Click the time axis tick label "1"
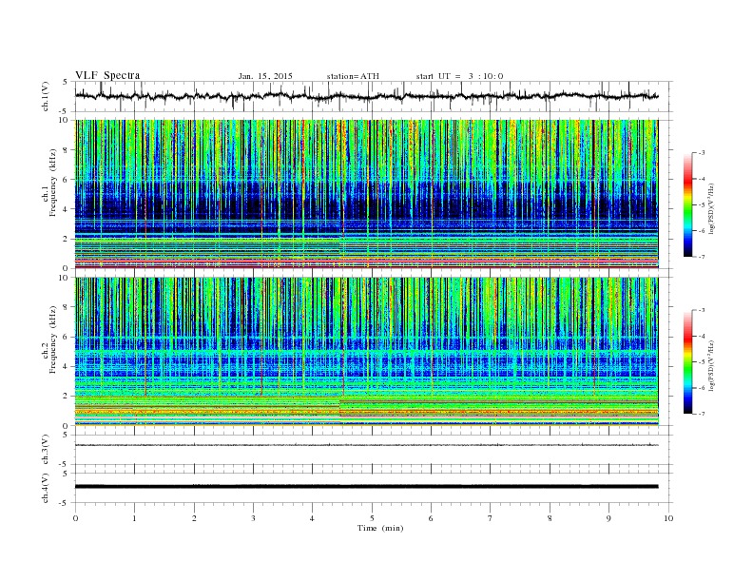753x582 pixels. (134, 518)
